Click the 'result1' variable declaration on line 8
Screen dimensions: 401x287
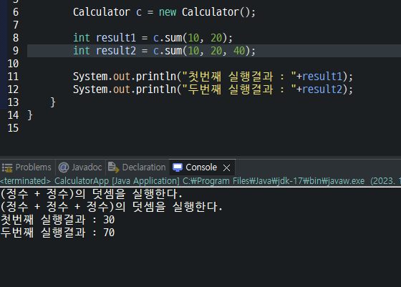pos(116,38)
